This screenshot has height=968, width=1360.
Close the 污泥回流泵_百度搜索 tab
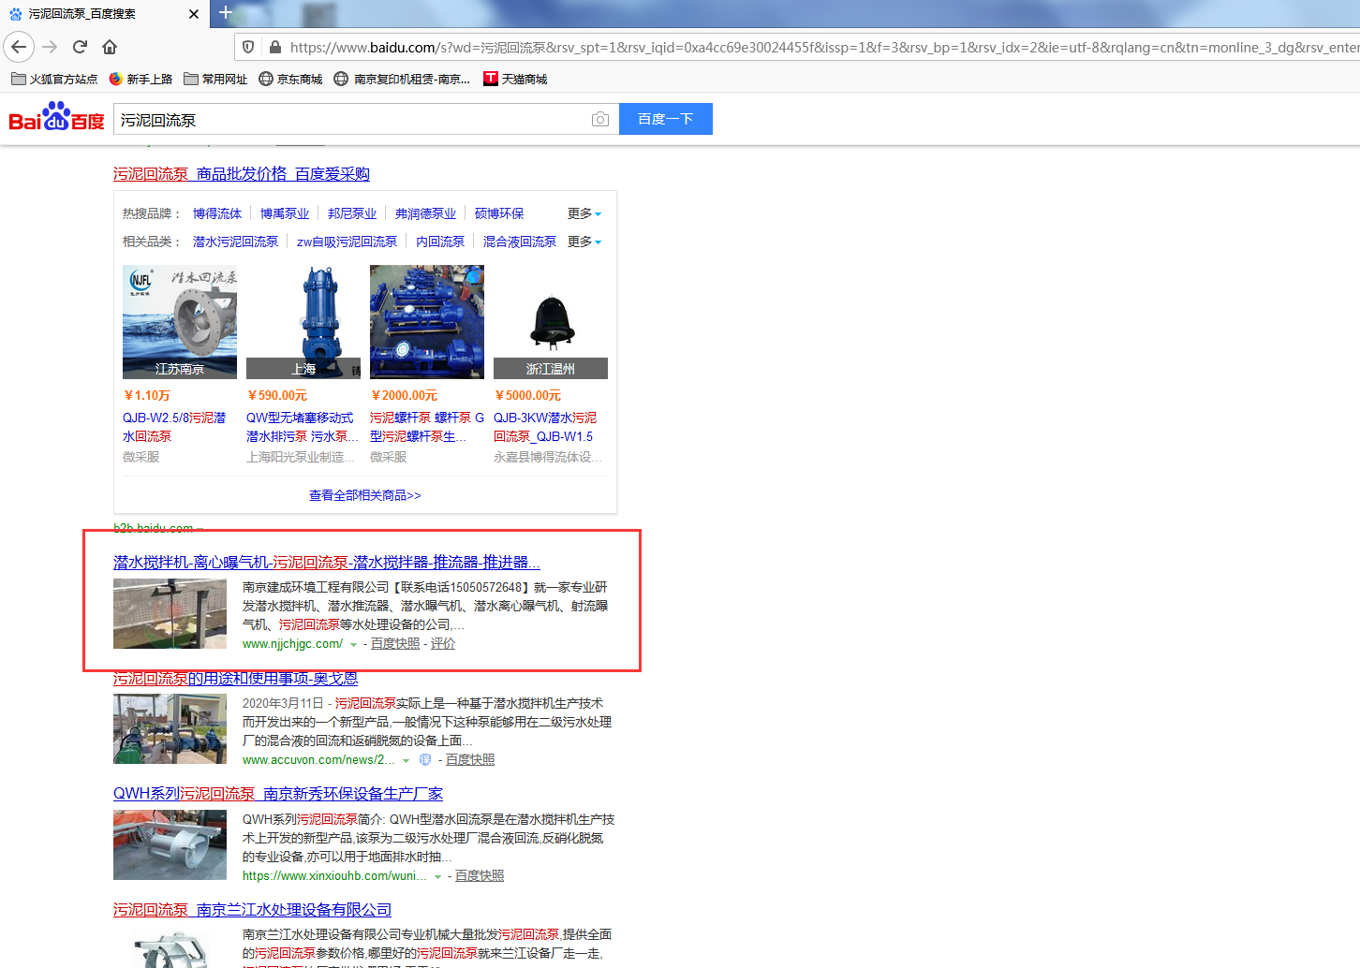tap(193, 14)
